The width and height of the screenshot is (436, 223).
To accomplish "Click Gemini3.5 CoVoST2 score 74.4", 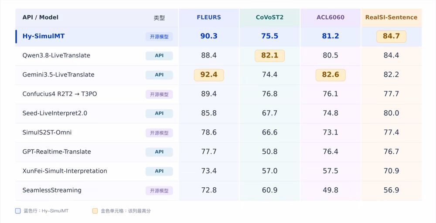I will coord(269,74).
